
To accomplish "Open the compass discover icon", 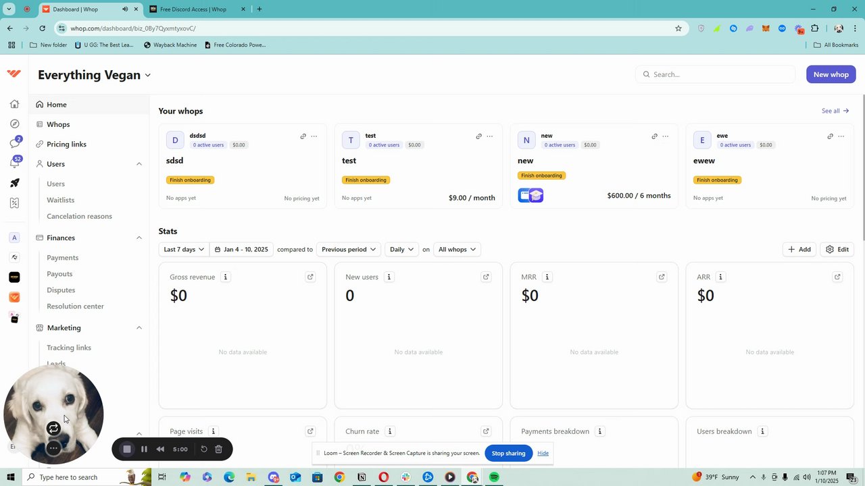I will 14,124.
